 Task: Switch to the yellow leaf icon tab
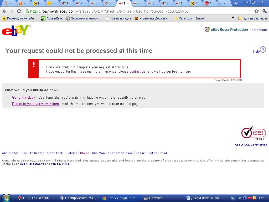[52, 3]
